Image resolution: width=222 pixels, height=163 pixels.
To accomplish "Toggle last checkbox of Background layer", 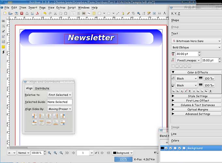I will pos(184,148).
